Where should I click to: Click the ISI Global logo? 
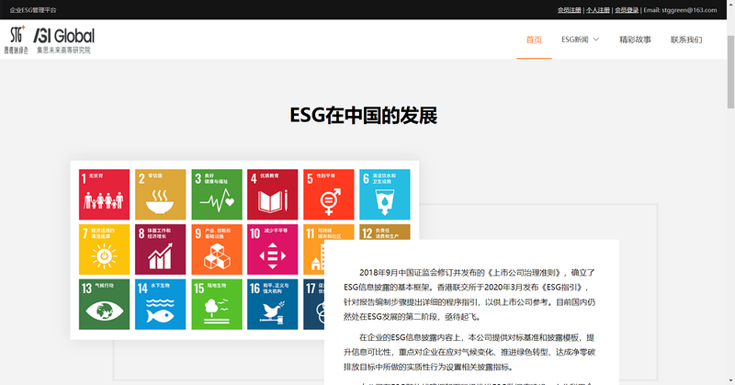pyautogui.click(x=63, y=40)
